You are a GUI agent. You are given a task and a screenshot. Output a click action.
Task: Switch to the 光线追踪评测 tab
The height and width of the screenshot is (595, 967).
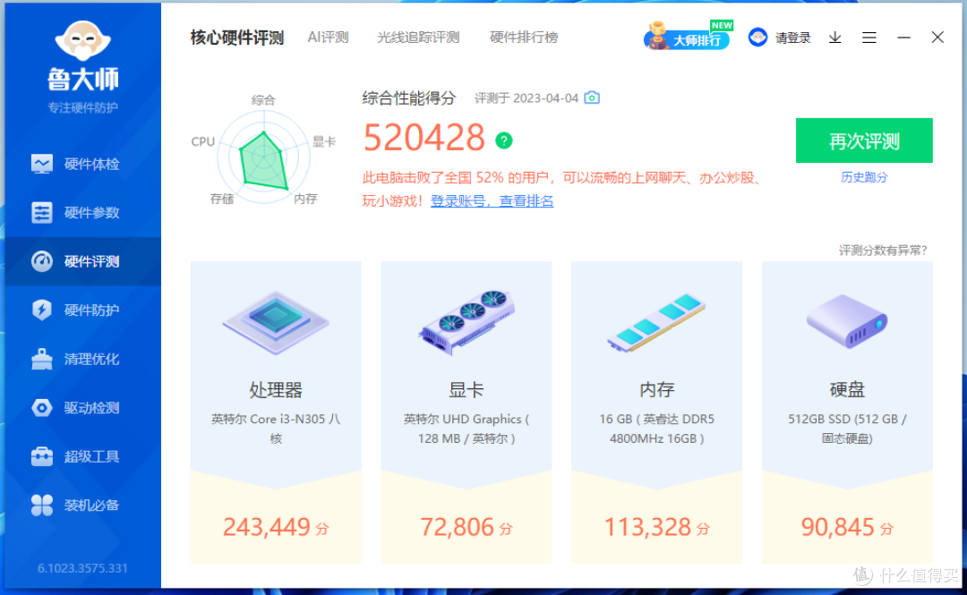pyautogui.click(x=418, y=38)
